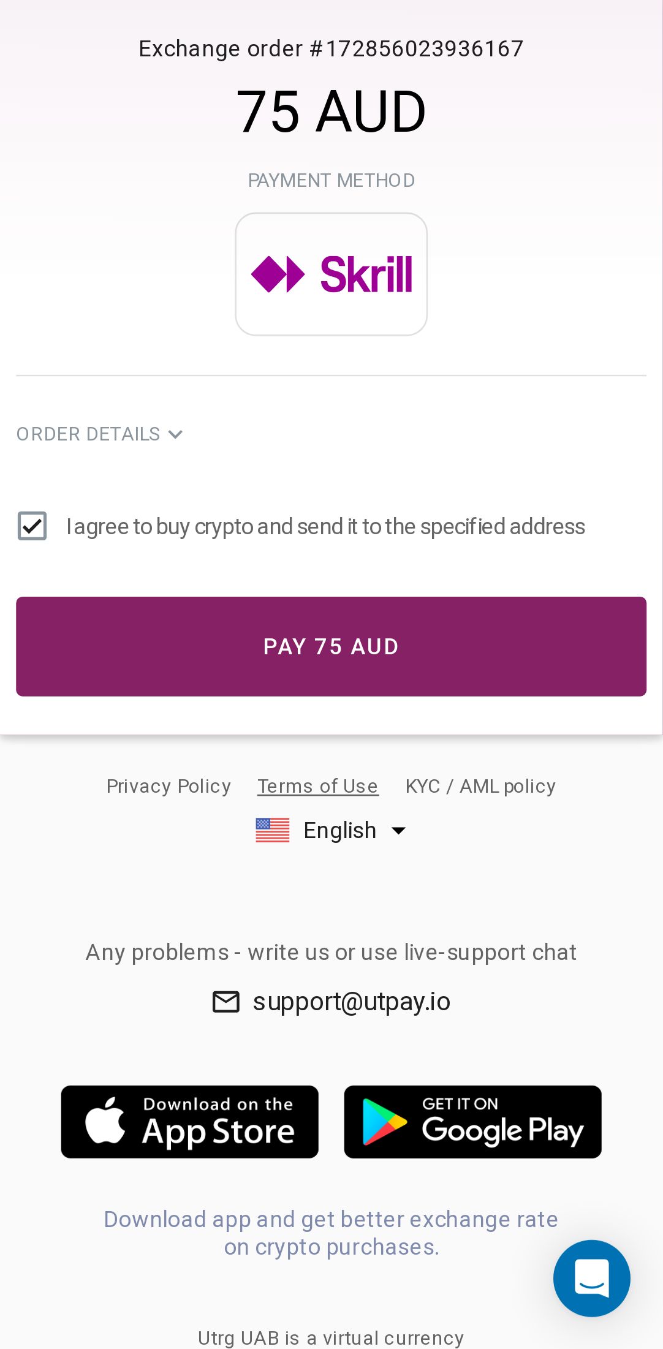663x1349 pixels.
Task: Click the agree to buy crypto label text
Action: [325, 527]
